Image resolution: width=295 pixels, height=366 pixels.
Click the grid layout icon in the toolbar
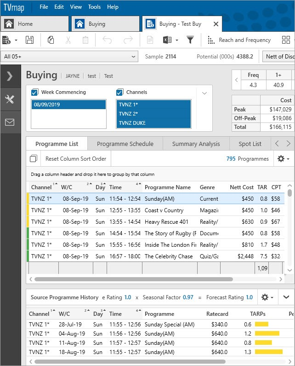[x=286, y=40]
